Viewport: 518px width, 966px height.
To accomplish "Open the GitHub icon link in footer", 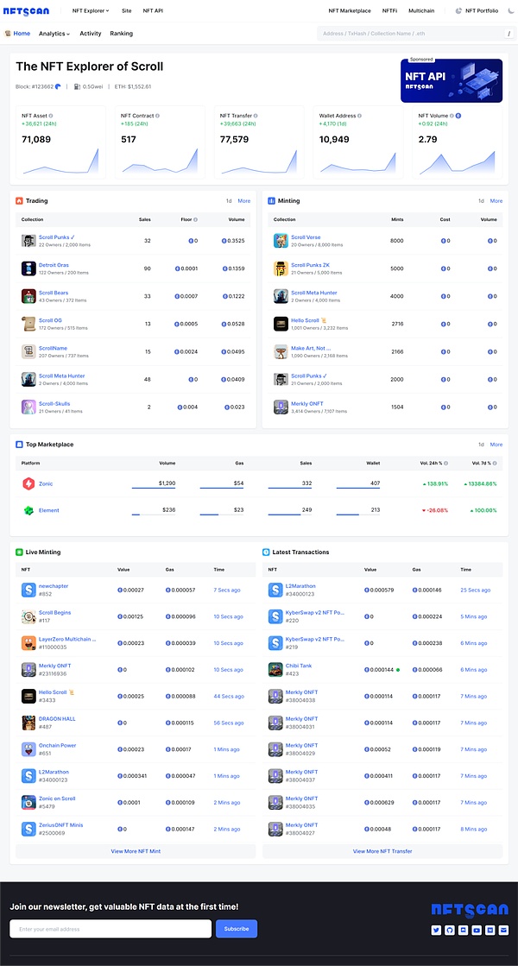I will point(450,930).
